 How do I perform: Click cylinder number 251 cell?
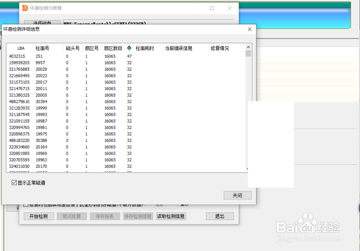pyautogui.click(x=39, y=56)
